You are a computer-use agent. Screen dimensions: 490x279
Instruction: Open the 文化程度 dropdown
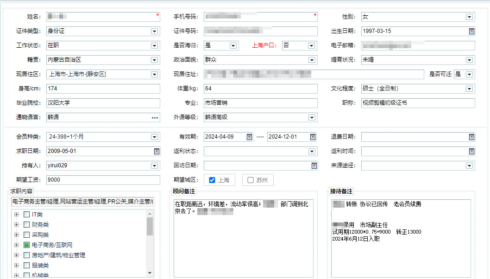coord(469,89)
